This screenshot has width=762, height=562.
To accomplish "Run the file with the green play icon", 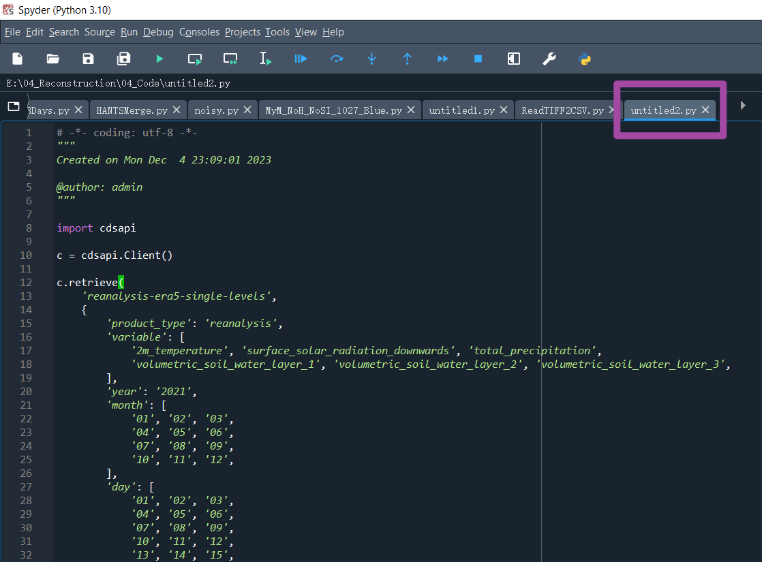I will [x=159, y=59].
